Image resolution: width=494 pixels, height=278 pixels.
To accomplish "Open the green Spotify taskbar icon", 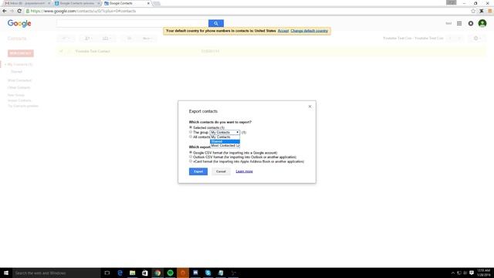I will point(170,273).
